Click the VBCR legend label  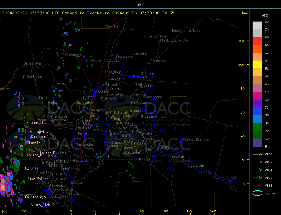[269, 162]
